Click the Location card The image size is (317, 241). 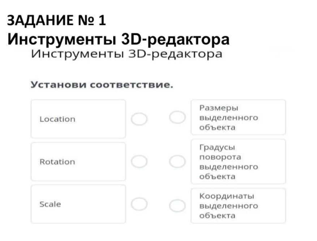point(78,119)
